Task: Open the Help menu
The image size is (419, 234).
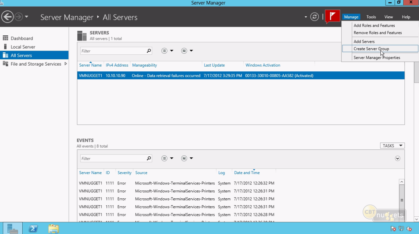Action: pyautogui.click(x=406, y=17)
